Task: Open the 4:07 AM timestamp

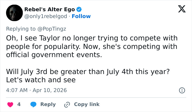Action: coord(17,90)
